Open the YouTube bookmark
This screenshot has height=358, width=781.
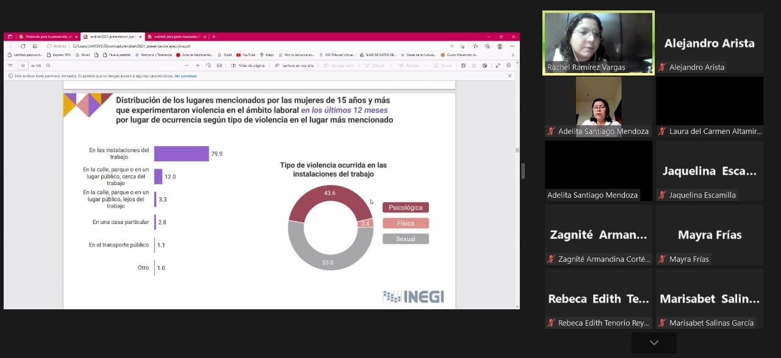(x=246, y=55)
